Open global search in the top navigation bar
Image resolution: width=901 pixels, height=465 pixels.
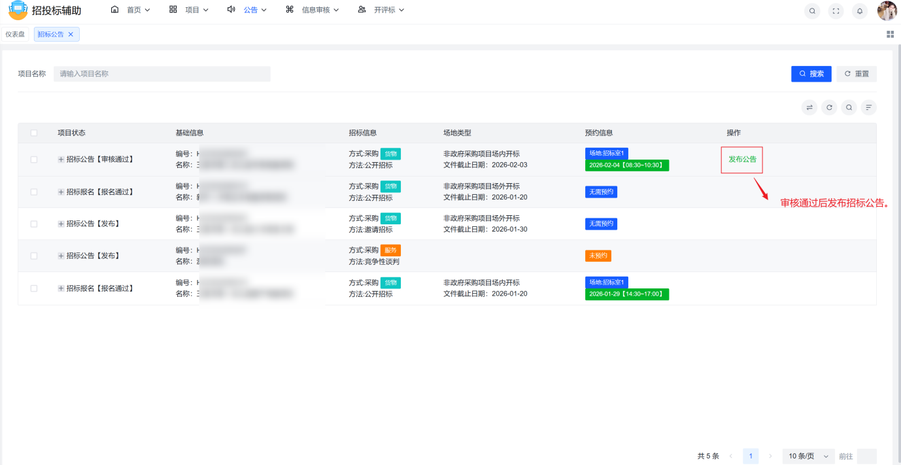coord(811,10)
